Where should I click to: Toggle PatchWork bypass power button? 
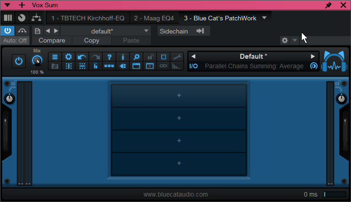(19, 61)
